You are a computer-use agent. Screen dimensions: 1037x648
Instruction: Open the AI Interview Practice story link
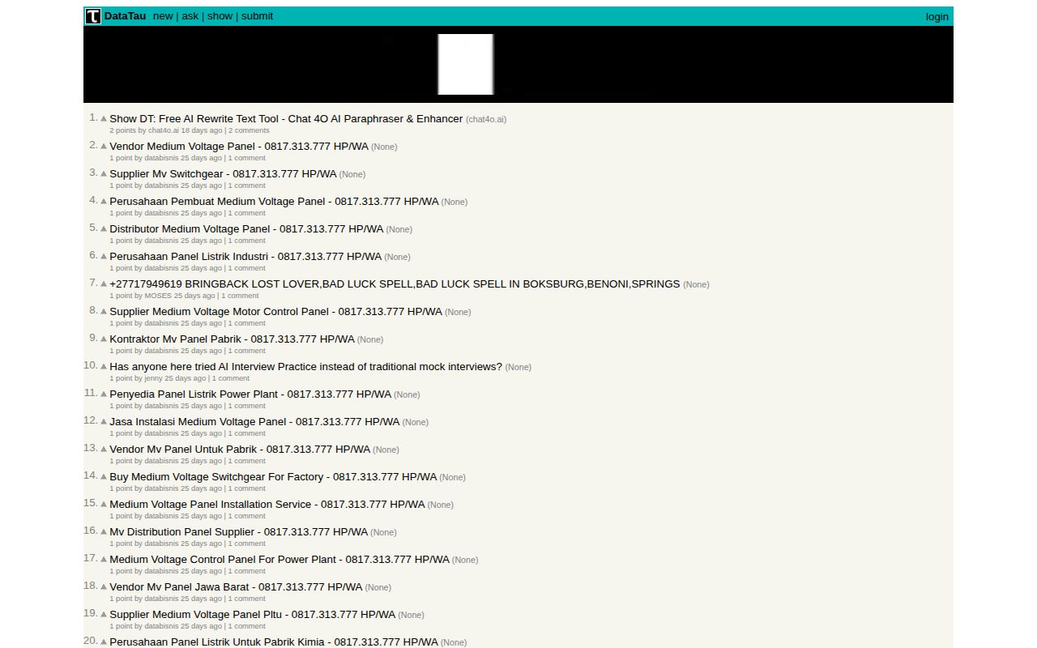[306, 366]
